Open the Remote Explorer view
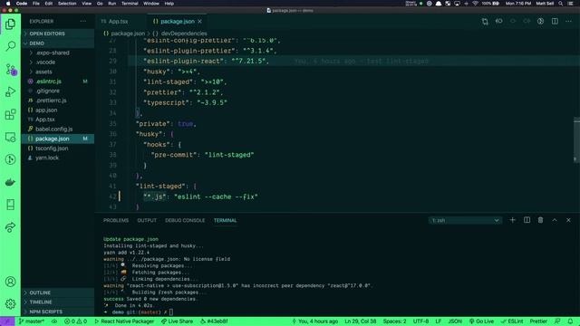This screenshot has width=580, height=326. (x=10, y=137)
